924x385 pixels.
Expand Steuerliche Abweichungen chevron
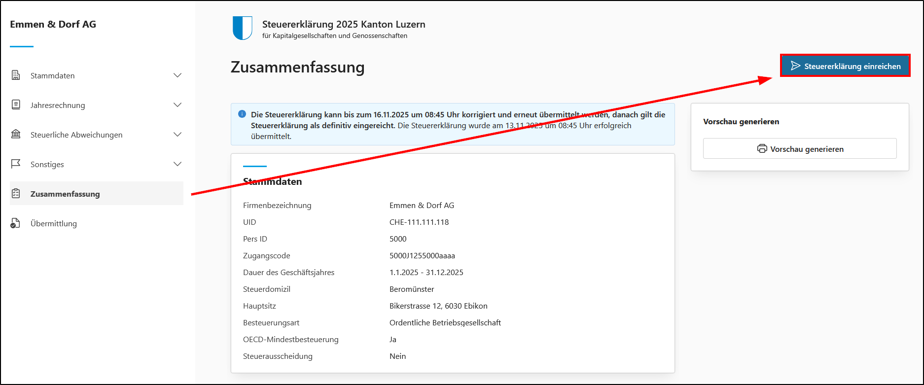[x=178, y=135]
